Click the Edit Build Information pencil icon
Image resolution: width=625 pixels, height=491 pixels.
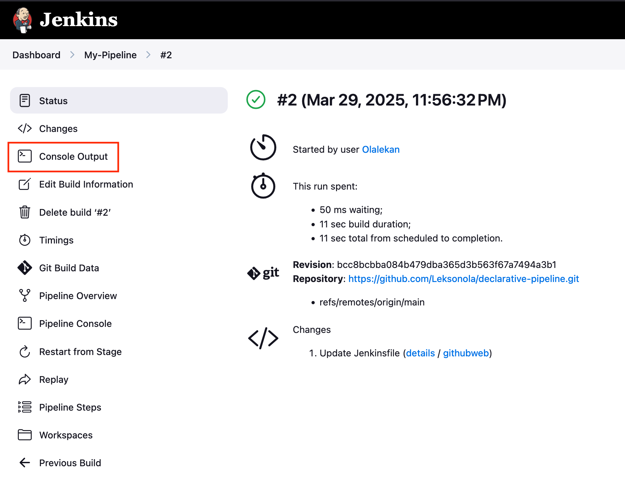(x=25, y=184)
